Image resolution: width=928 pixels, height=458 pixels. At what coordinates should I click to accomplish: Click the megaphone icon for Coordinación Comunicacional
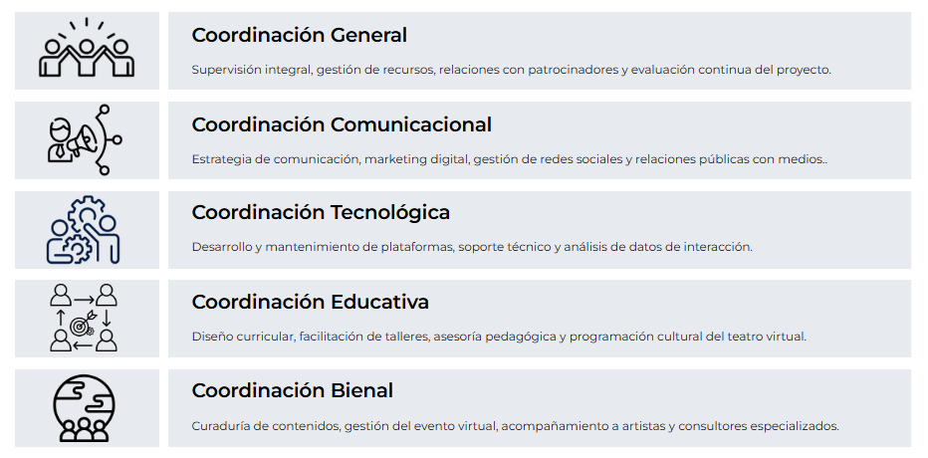(x=84, y=139)
